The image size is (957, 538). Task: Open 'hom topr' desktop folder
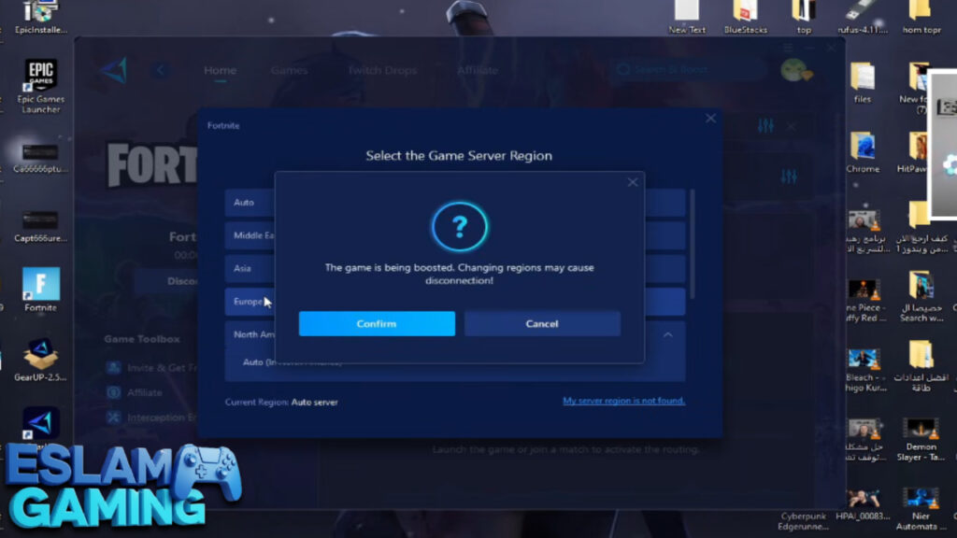pyautogui.click(x=921, y=17)
